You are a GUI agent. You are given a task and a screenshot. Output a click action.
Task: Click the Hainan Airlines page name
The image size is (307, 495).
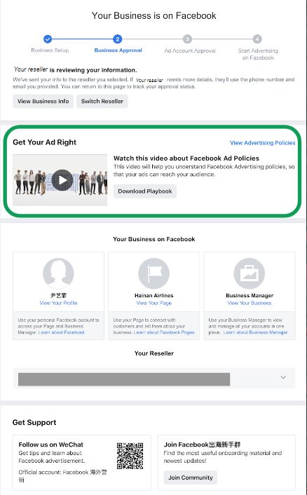[x=154, y=295]
